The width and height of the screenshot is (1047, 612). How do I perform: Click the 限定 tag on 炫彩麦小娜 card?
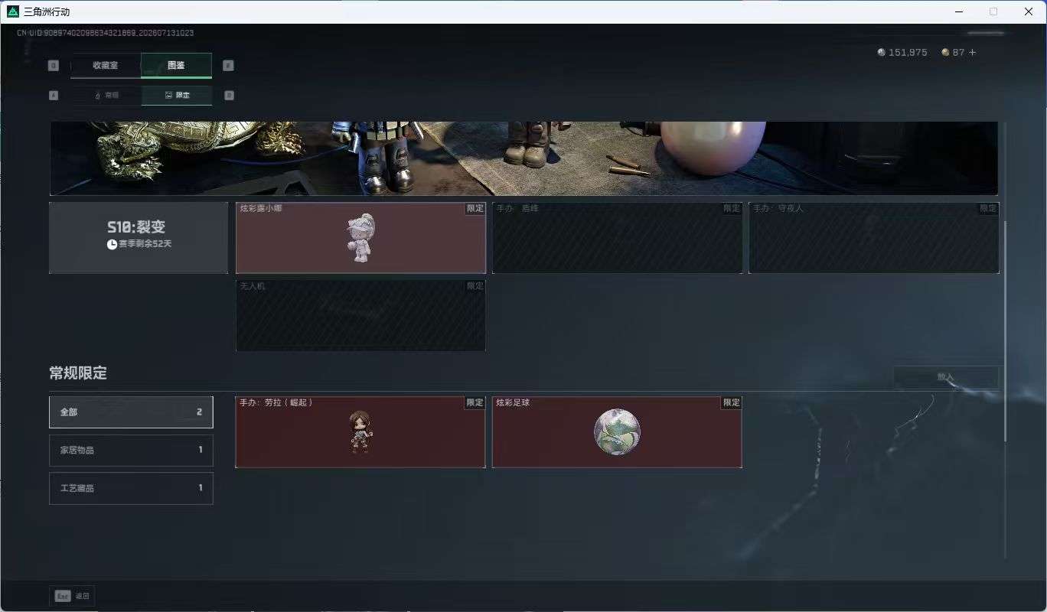[475, 208]
